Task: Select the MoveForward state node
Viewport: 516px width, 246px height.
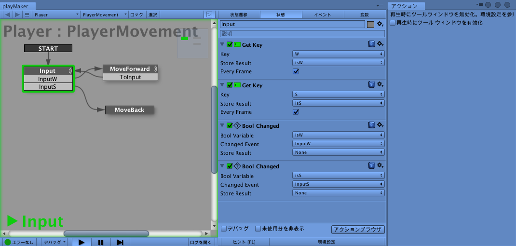Action: click(x=131, y=69)
